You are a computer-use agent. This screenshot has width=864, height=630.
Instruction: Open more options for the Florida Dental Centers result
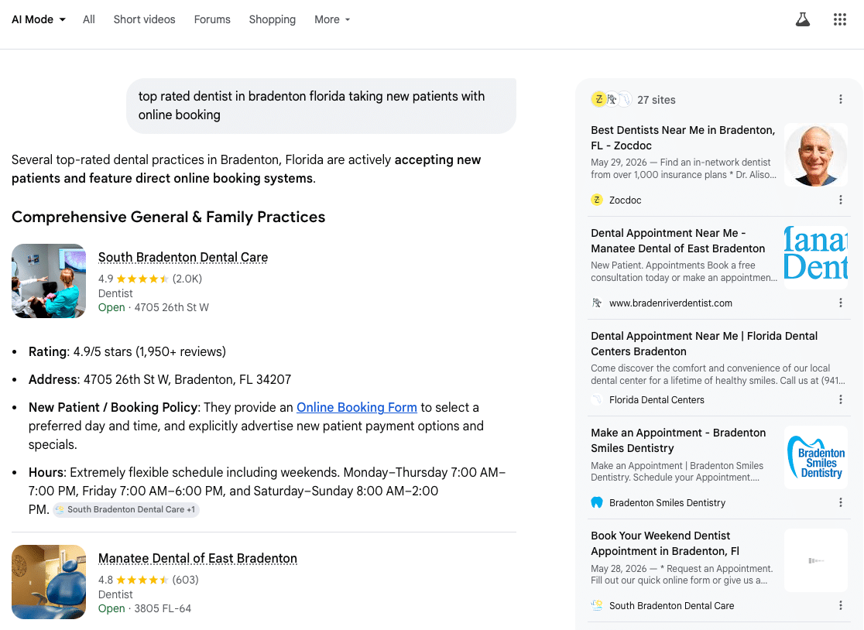click(x=840, y=400)
